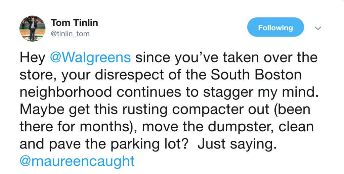
Task: Visit the @maureencaught mentioned profile
Action: tap(77, 161)
